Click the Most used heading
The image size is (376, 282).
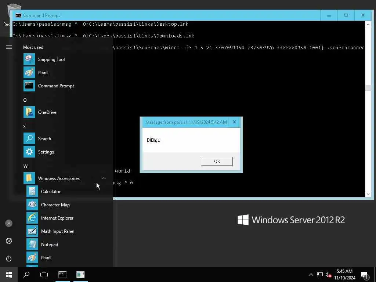tap(33, 47)
